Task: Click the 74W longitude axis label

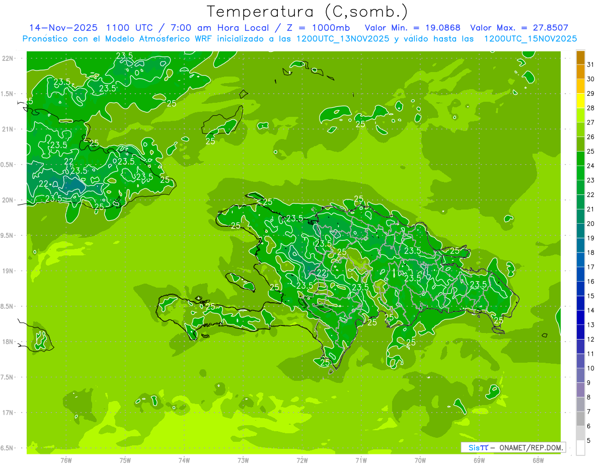Action: (184, 460)
